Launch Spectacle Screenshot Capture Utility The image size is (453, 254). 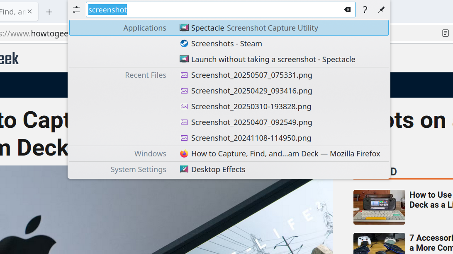tap(254, 28)
